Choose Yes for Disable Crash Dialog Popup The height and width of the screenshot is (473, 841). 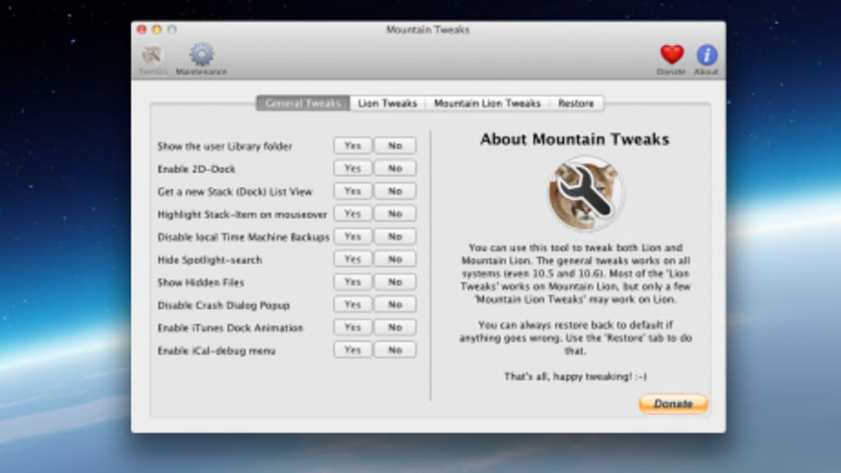coord(352,305)
